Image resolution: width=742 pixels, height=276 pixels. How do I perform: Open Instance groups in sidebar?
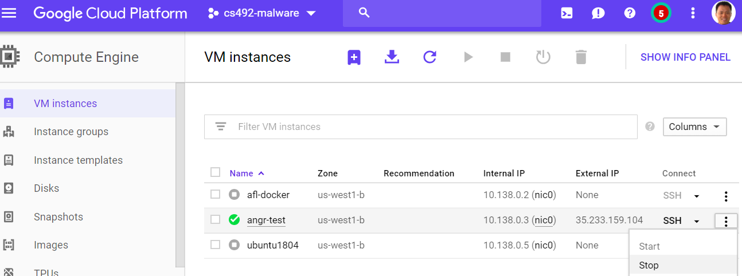tap(71, 132)
